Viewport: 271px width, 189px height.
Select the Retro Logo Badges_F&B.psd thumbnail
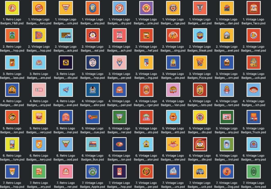coord(12,8)
